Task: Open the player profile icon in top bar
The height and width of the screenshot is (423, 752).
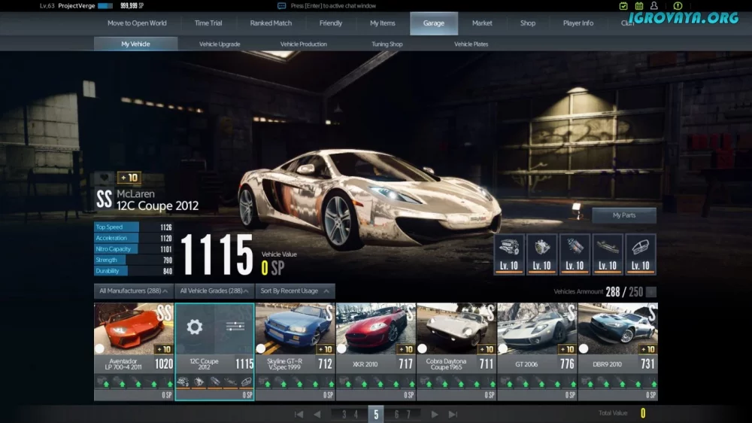Action: click(x=654, y=6)
